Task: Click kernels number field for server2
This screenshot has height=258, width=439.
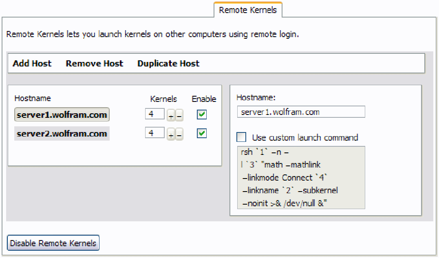Action: (x=154, y=132)
